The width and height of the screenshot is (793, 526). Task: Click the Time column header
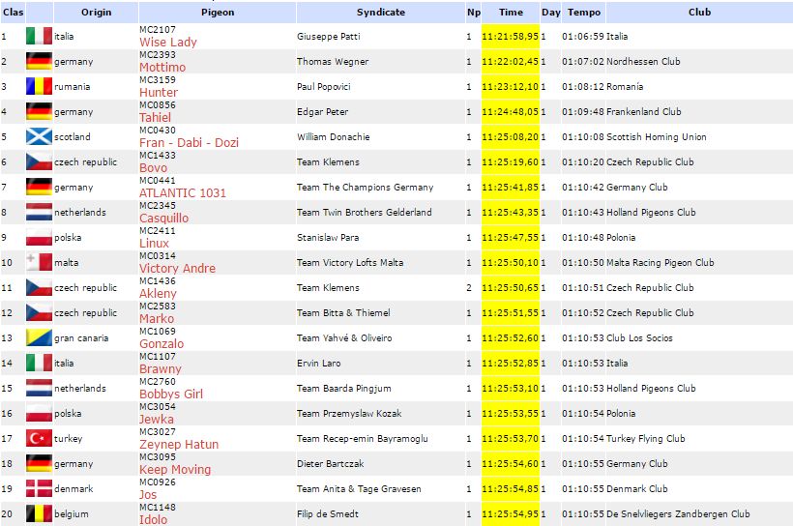point(511,13)
